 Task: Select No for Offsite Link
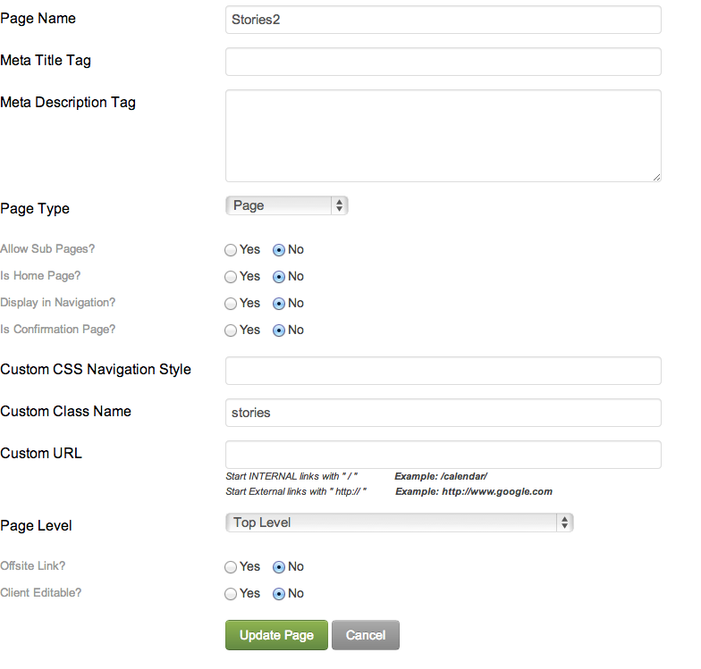(x=279, y=567)
